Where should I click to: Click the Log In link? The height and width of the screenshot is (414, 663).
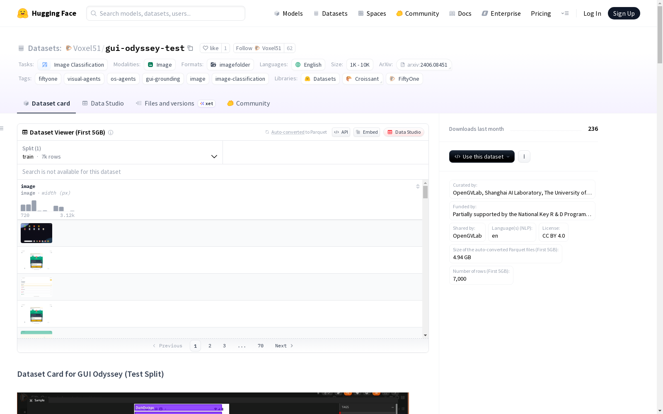pos(592,13)
